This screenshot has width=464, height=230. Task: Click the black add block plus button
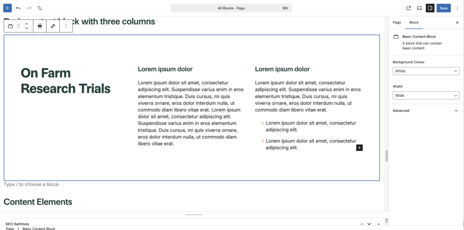pos(359,148)
